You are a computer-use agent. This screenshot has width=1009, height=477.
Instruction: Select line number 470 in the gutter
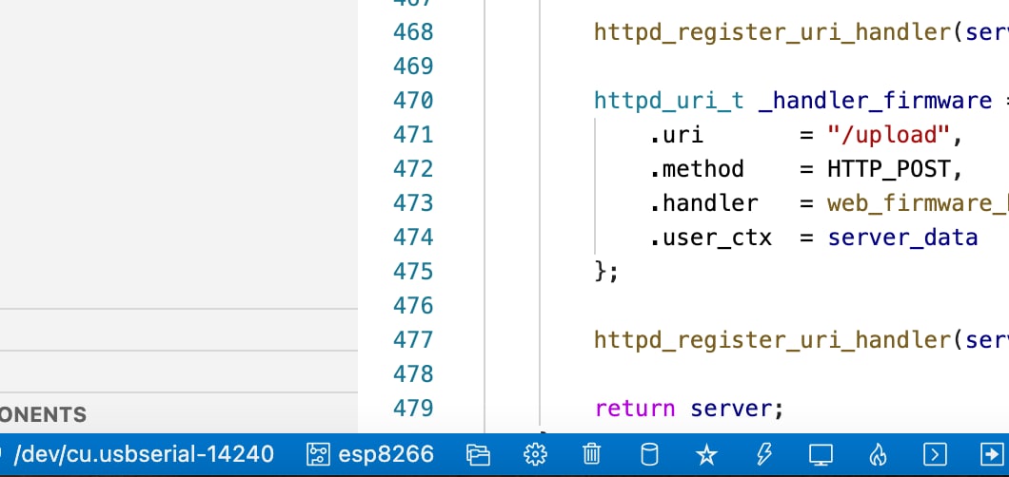(413, 101)
